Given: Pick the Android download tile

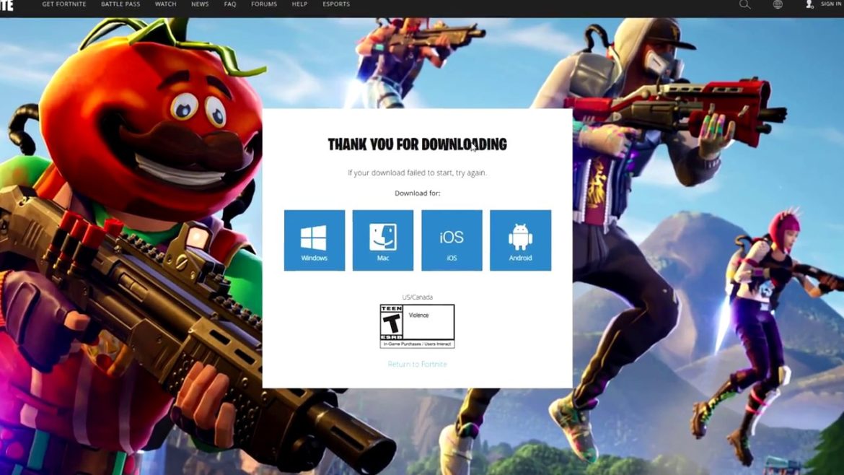Looking at the screenshot, I should (520, 240).
